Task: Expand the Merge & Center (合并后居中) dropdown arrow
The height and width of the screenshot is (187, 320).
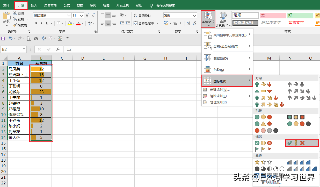Action: [157, 23]
